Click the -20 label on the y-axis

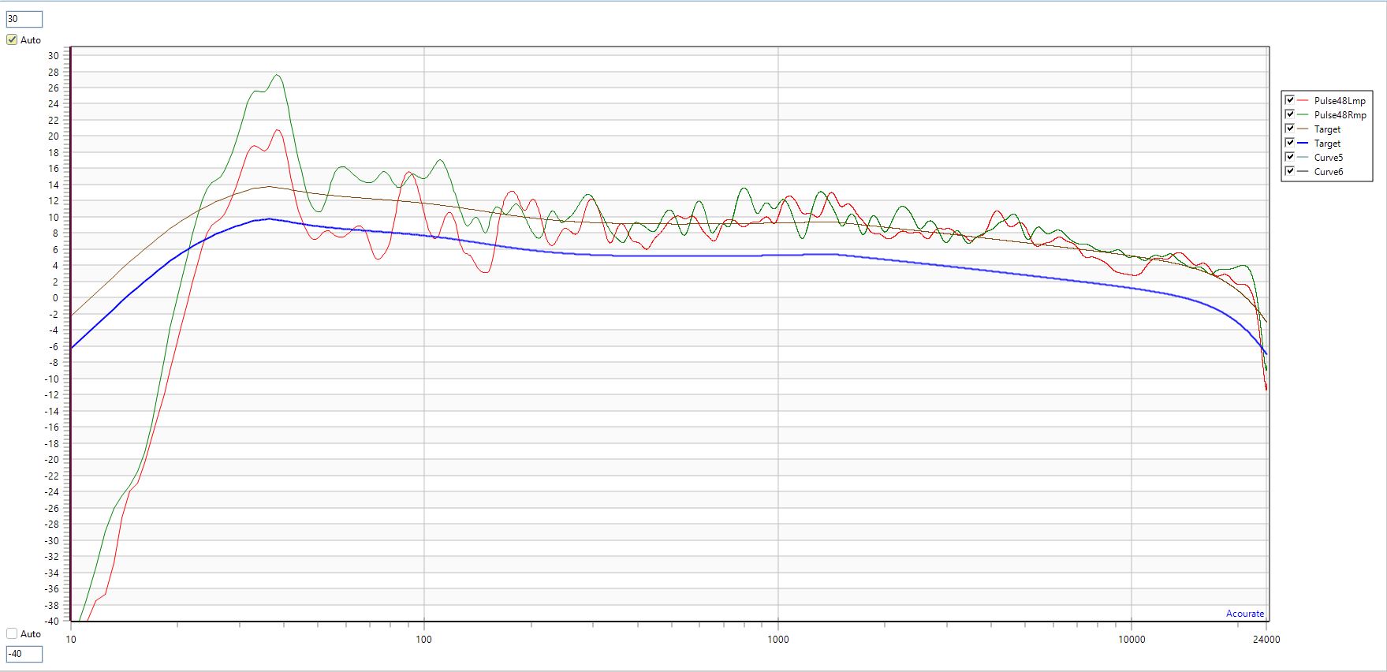(51, 459)
